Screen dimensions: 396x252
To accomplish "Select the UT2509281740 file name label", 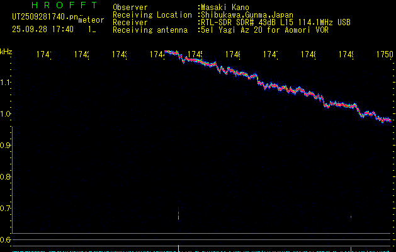I will click(42, 16).
